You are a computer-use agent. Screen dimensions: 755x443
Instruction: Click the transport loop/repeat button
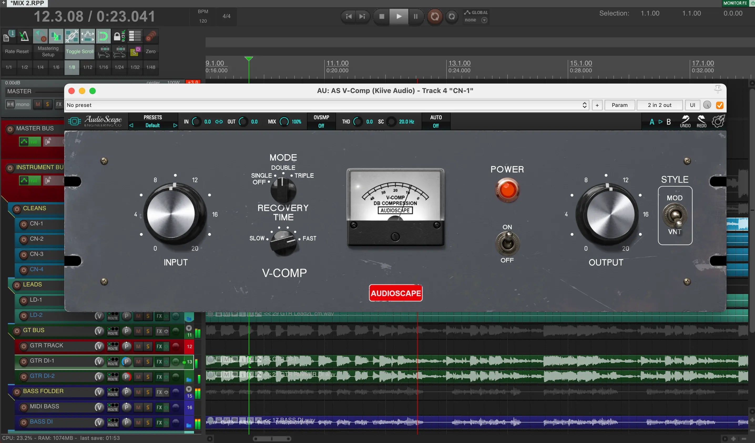coord(452,16)
